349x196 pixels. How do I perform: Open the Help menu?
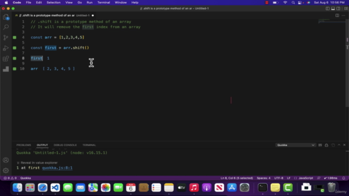click(x=135, y=2)
